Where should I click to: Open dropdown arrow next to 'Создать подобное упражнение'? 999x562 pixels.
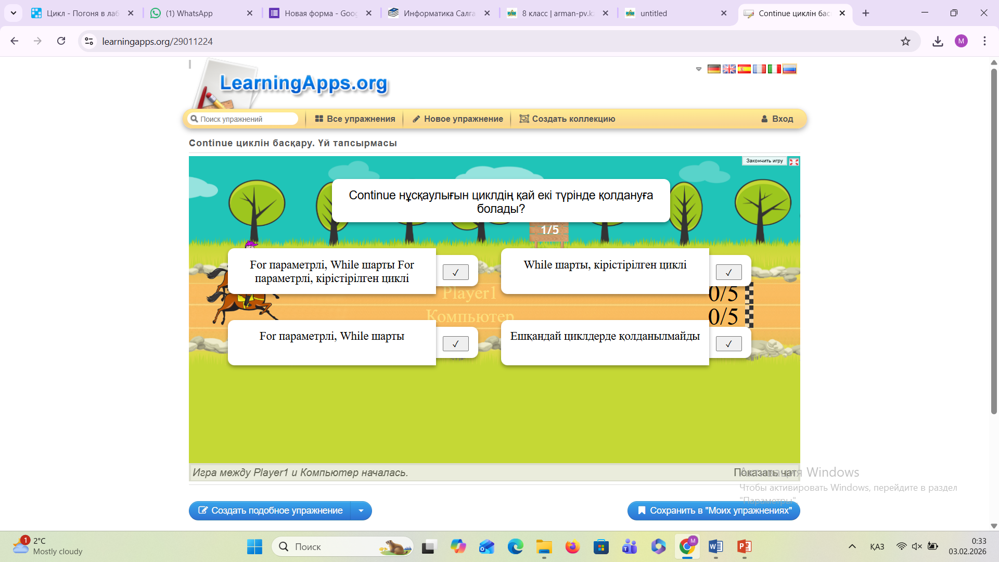[x=361, y=511]
